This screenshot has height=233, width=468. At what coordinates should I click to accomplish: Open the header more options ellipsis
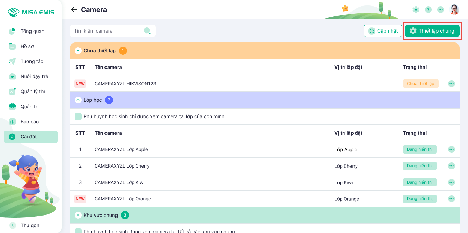(x=441, y=10)
